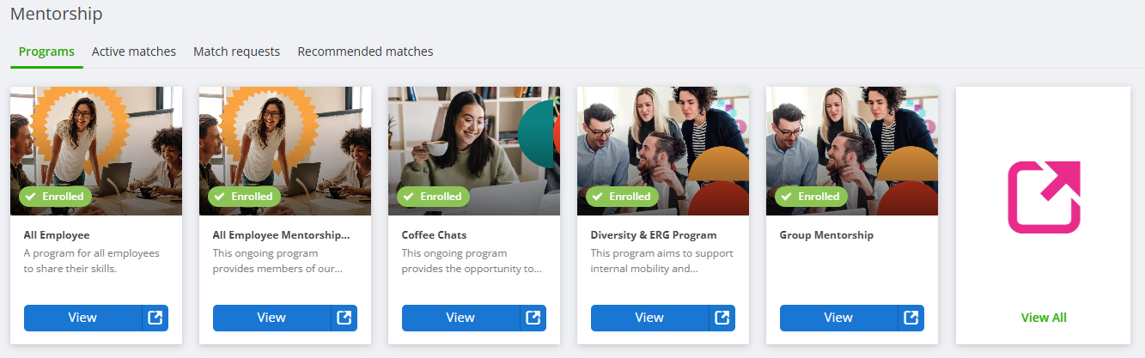Click Enrolled badge on Group Mentorship card
The image size is (1145, 358).
(x=811, y=197)
